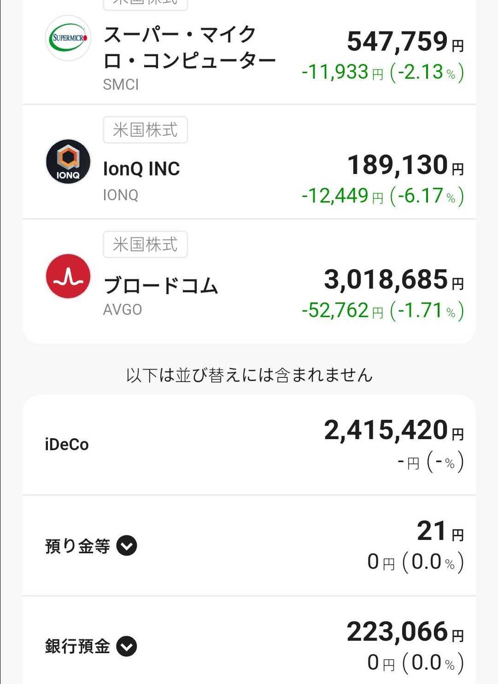Tap the 以下は並び替えには含まれません notice
The image size is (498, 684).
(x=249, y=375)
